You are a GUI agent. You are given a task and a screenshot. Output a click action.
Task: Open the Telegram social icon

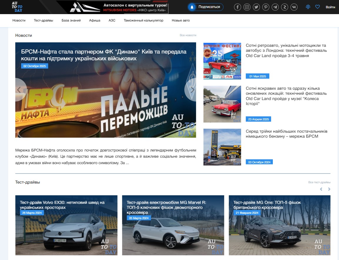pyautogui.click(x=275, y=7)
